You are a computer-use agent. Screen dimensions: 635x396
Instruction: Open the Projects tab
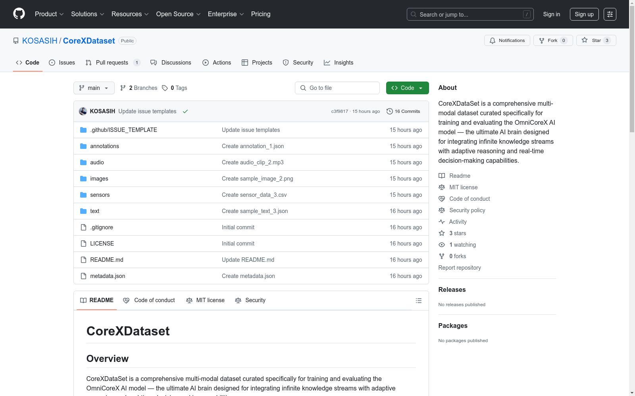coord(257,63)
